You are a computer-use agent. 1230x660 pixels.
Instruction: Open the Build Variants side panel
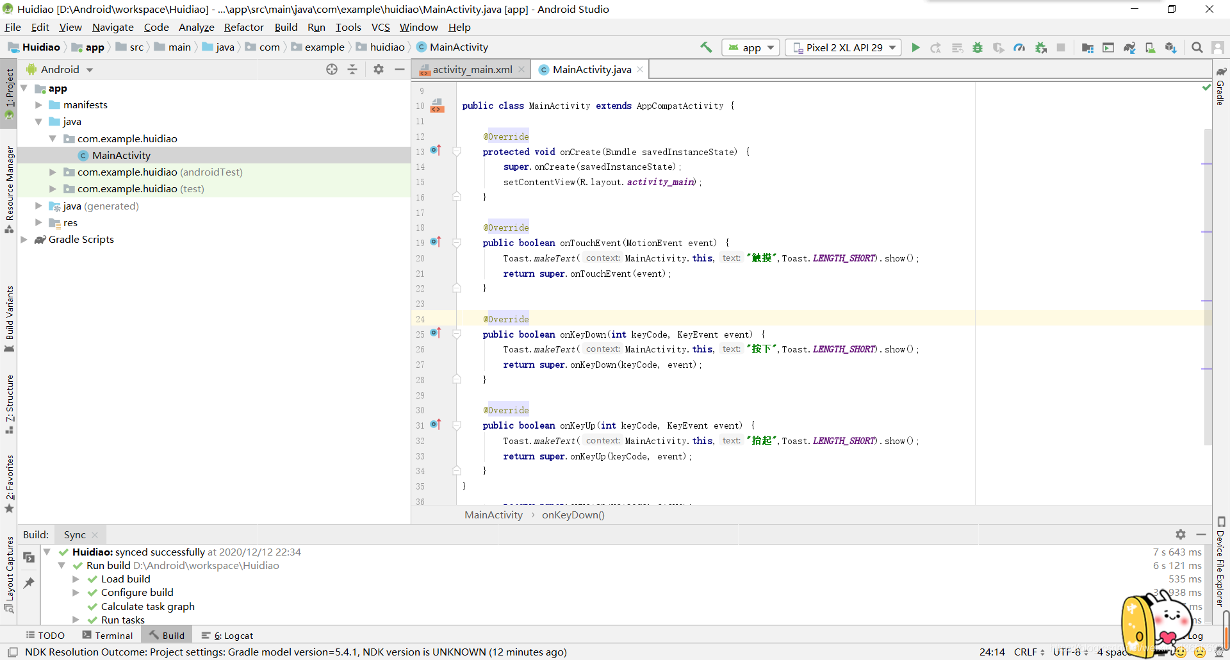[x=10, y=318]
